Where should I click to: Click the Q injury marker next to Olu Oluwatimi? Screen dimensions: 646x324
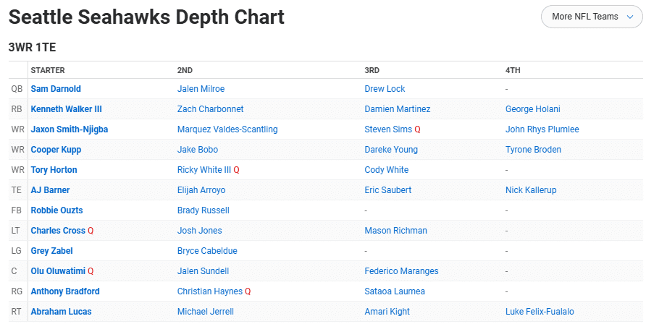pos(91,271)
